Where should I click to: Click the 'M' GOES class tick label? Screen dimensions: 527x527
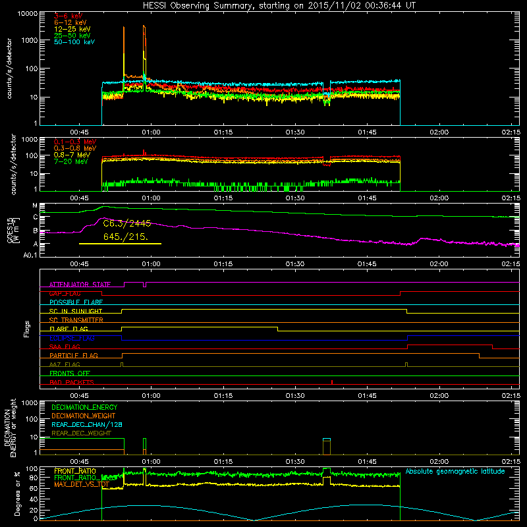35,206
